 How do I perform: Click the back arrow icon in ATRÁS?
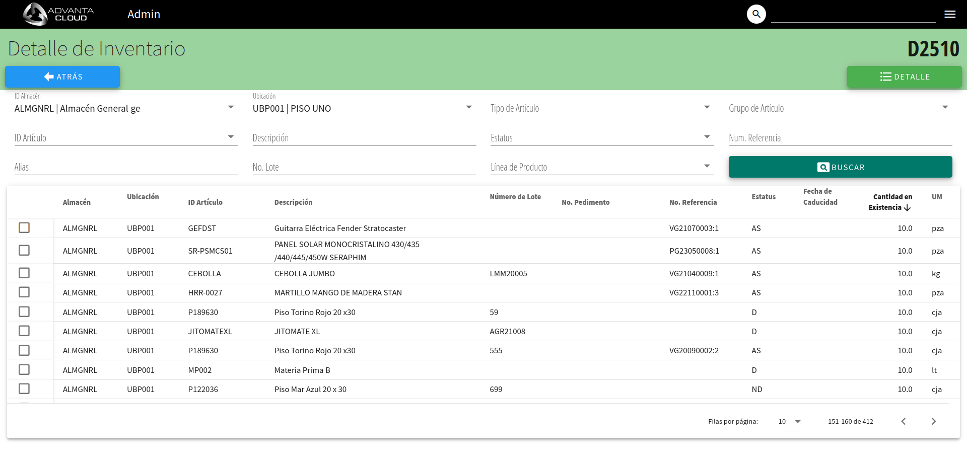point(48,76)
